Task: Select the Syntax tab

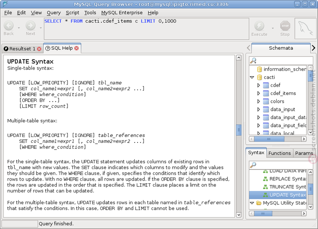Action: (256, 153)
